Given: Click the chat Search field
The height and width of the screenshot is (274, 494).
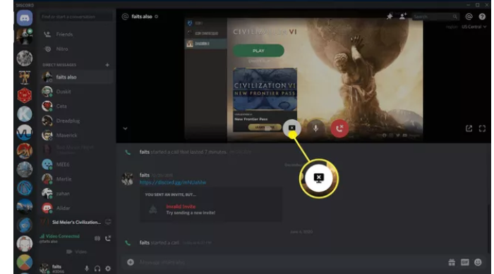Looking at the screenshot, I should pos(435,16).
